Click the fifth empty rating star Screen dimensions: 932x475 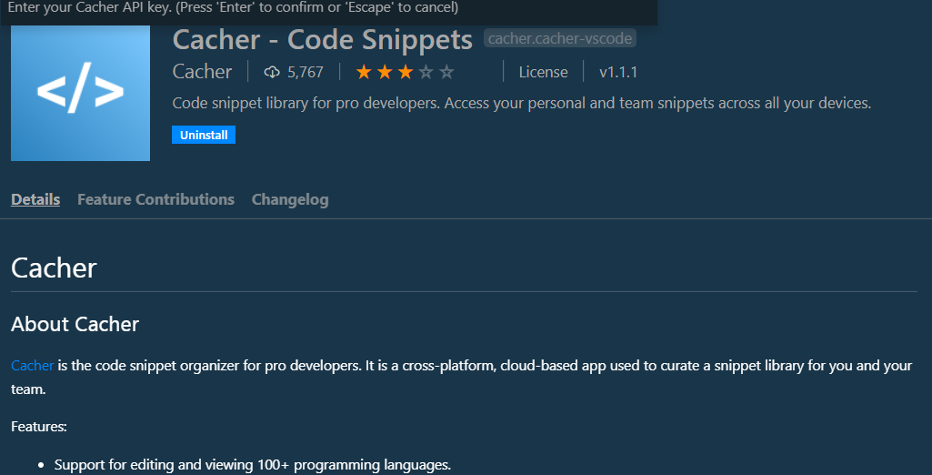pos(446,72)
